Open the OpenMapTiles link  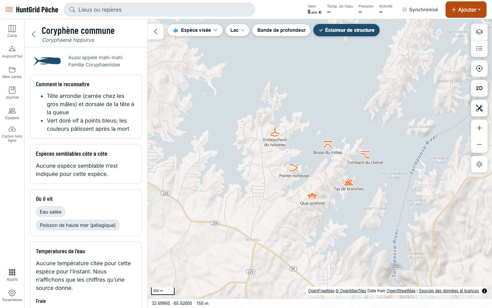click(351, 291)
